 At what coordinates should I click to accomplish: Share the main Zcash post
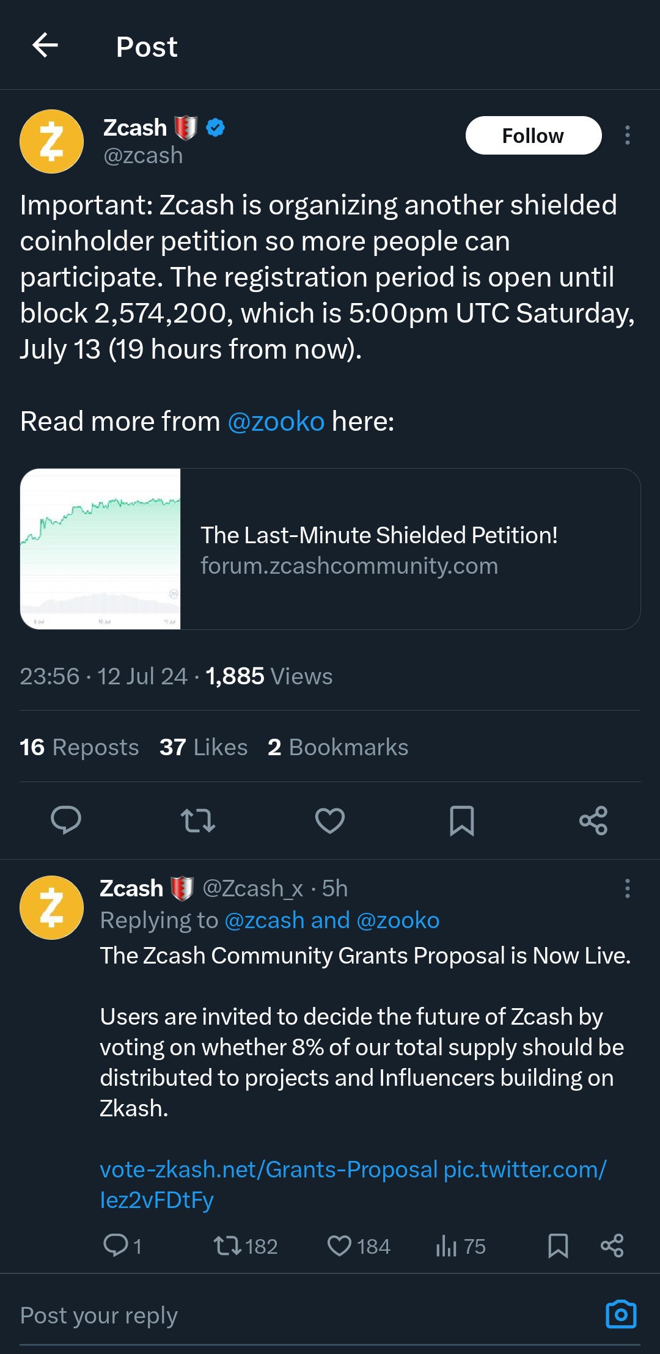coord(593,820)
